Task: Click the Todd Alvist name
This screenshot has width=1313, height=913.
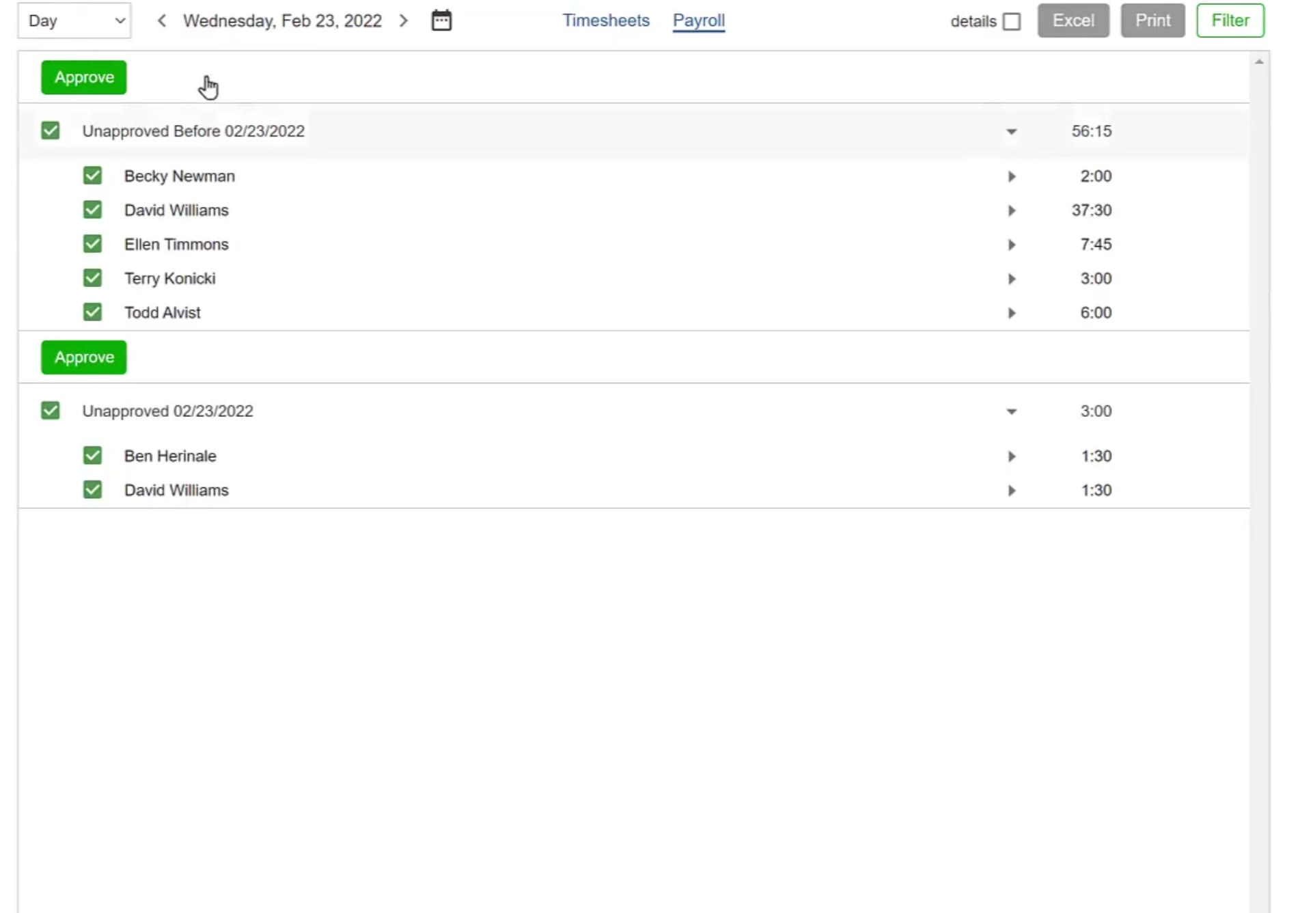Action: tap(162, 313)
